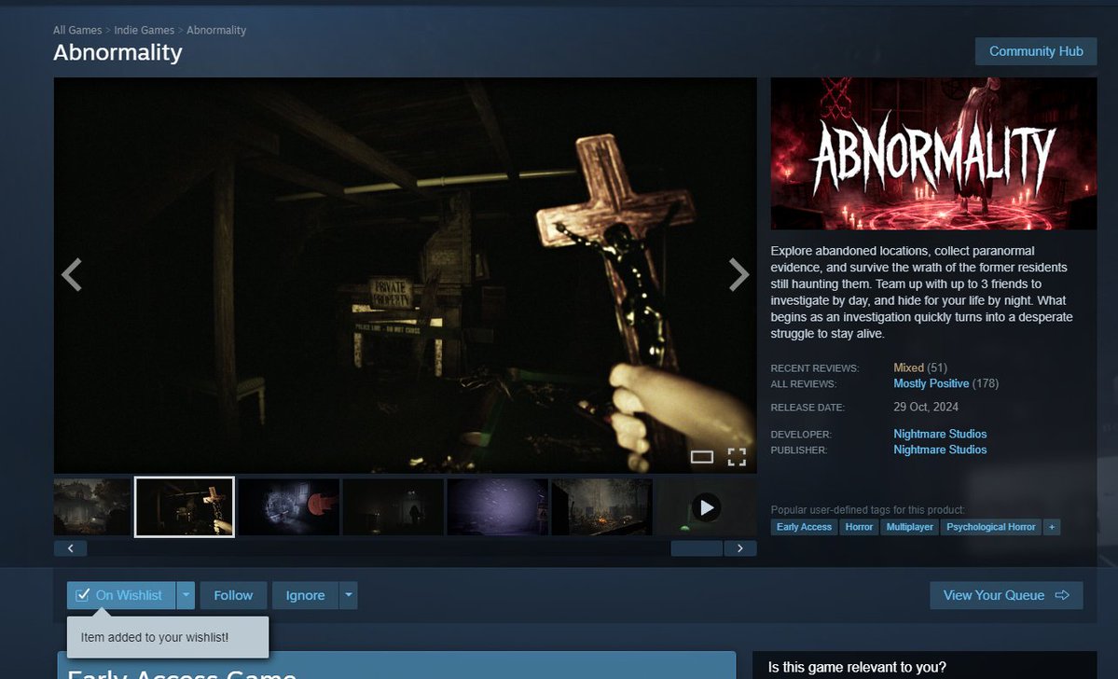The width and height of the screenshot is (1118, 679).
Task: Select the Early Access tag
Action: tap(804, 527)
